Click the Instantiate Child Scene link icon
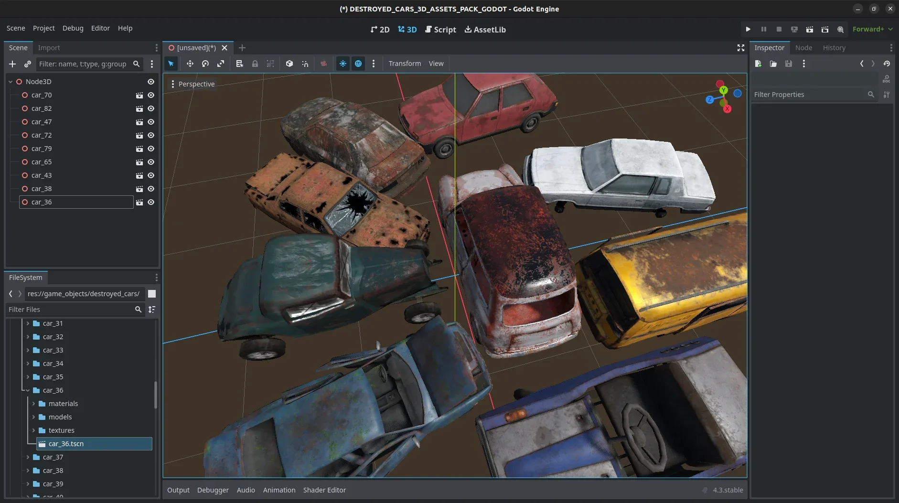 pyautogui.click(x=28, y=64)
